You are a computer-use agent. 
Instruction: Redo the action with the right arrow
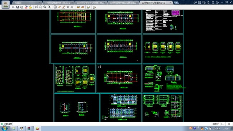[x=72, y=7]
